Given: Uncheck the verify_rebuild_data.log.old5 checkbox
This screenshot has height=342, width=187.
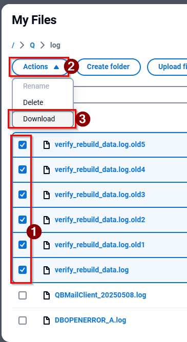Looking at the screenshot, I should 23,144.
